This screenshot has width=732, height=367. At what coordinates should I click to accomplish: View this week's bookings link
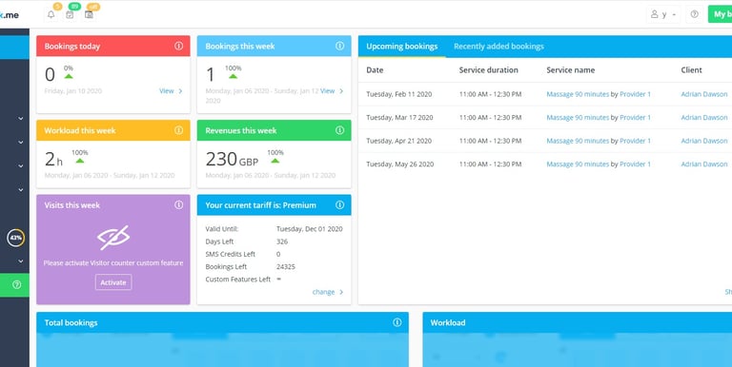pos(332,91)
